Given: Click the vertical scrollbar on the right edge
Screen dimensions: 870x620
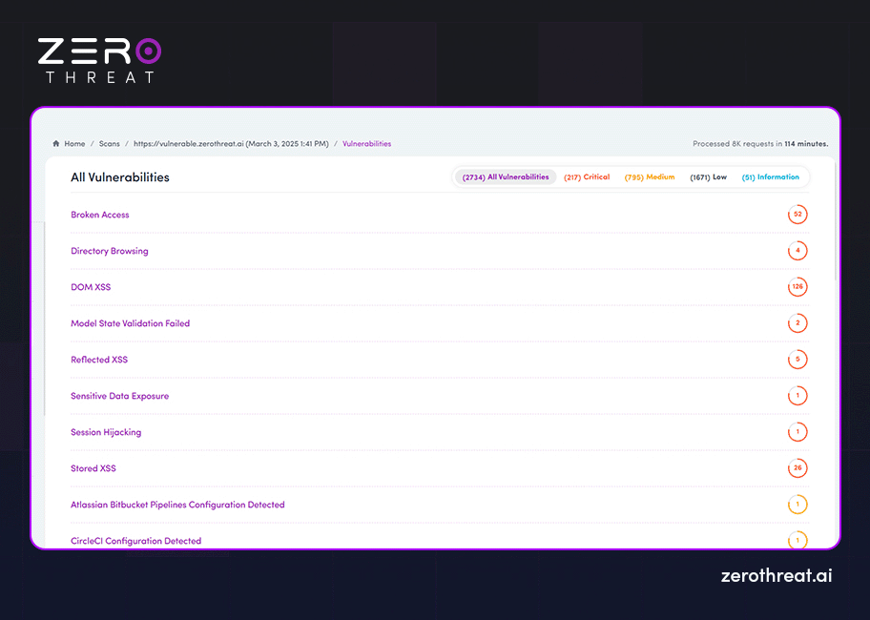Looking at the screenshot, I should (x=837, y=222).
